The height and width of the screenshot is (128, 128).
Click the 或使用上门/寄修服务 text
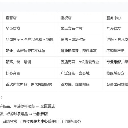[x=64, y=121]
